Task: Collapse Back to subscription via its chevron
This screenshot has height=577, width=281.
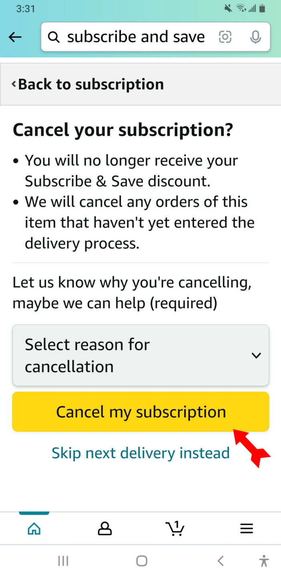Action: 13,84
